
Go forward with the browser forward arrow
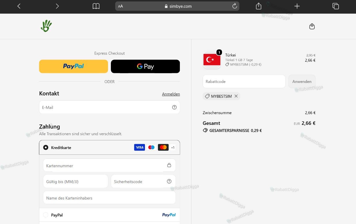(57, 6)
